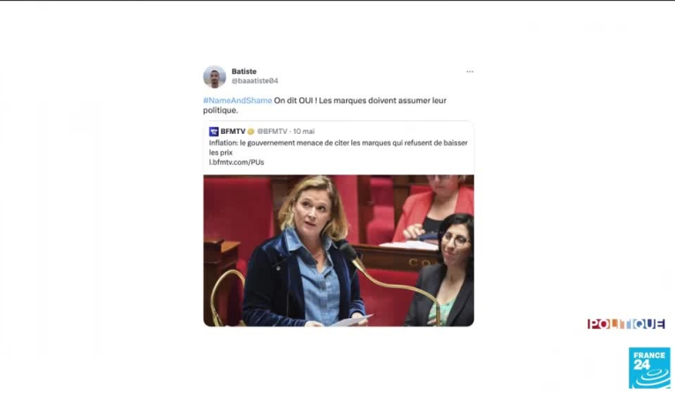Open the #NameAndShame hashtag

pos(237,100)
